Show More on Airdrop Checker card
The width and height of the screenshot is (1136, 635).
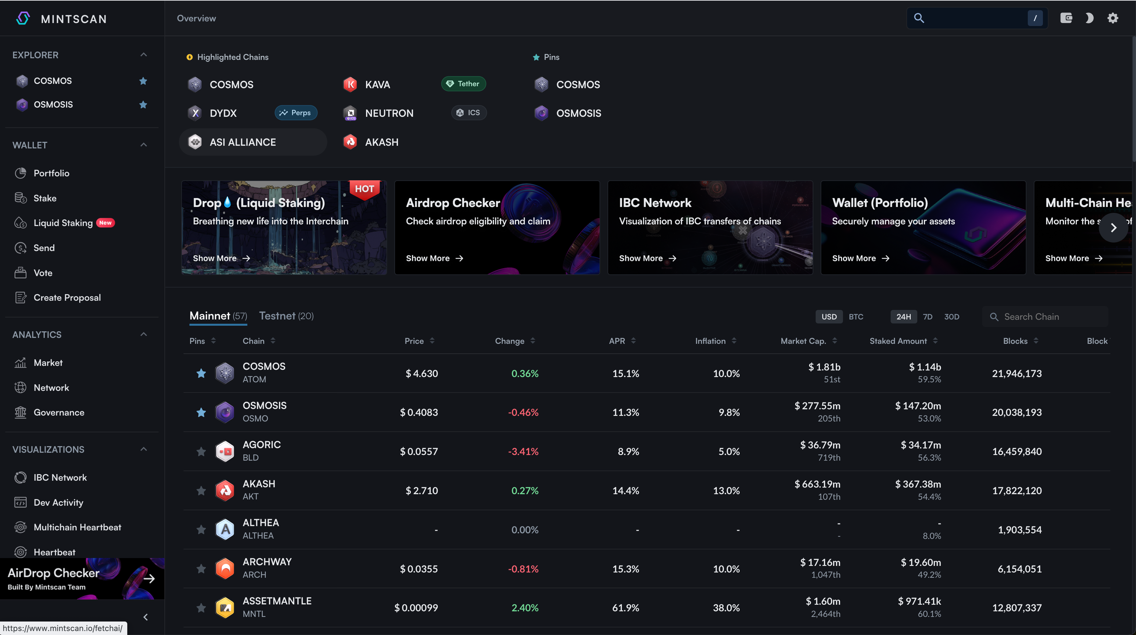click(x=434, y=258)
